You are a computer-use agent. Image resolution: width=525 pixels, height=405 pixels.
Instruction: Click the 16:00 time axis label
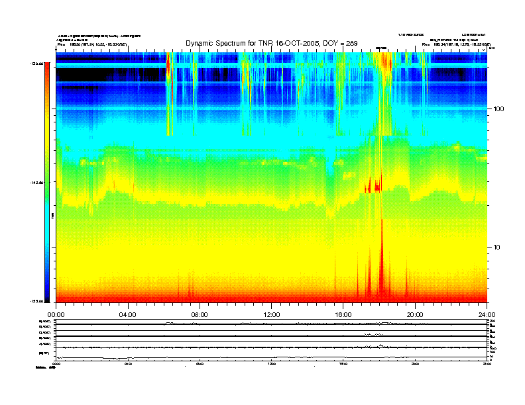tap(343, 315)
